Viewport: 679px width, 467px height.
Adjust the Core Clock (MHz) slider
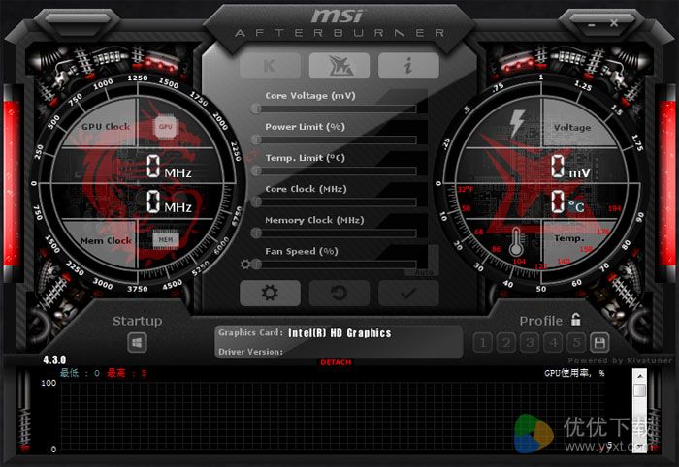pyautogui.click(x=334, y=202)
